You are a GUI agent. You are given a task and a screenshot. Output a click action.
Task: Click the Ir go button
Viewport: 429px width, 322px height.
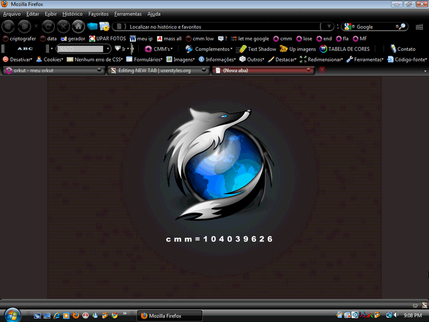[121, 49]
